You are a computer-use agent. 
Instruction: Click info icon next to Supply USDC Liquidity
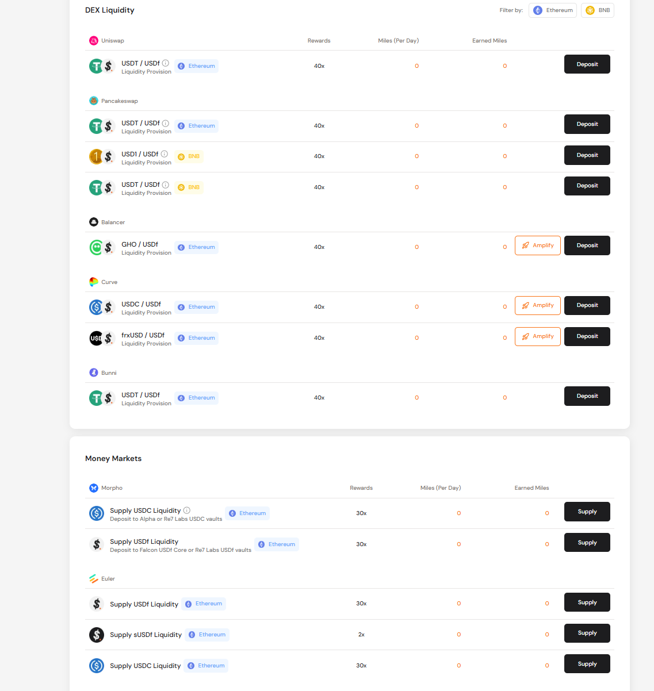tap(187, 510)
